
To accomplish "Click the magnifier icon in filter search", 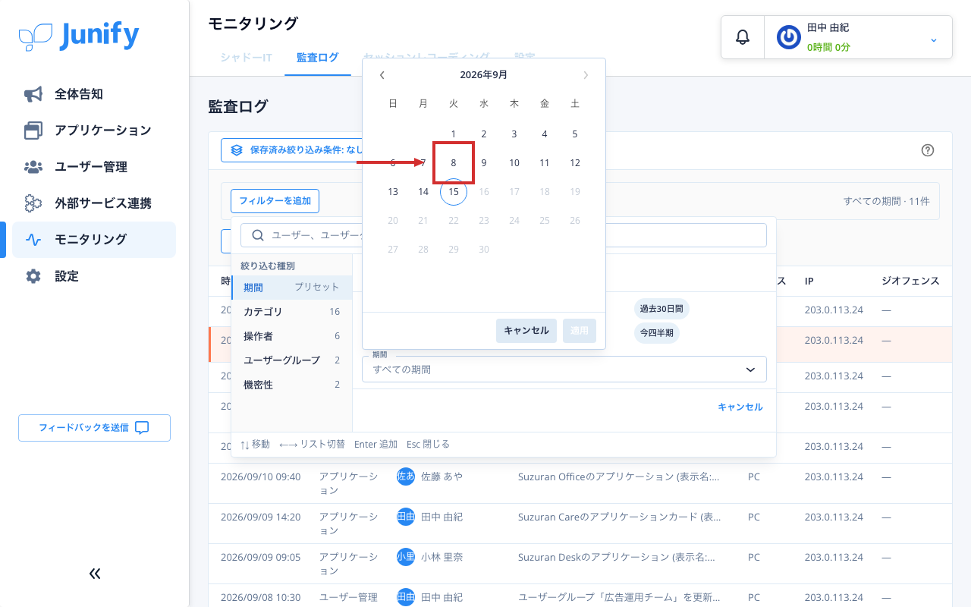I will click(258, 235).
